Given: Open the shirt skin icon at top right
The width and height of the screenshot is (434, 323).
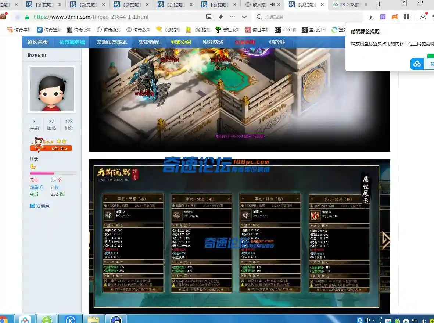Looking at the screenshot, I should click(420, 3).
